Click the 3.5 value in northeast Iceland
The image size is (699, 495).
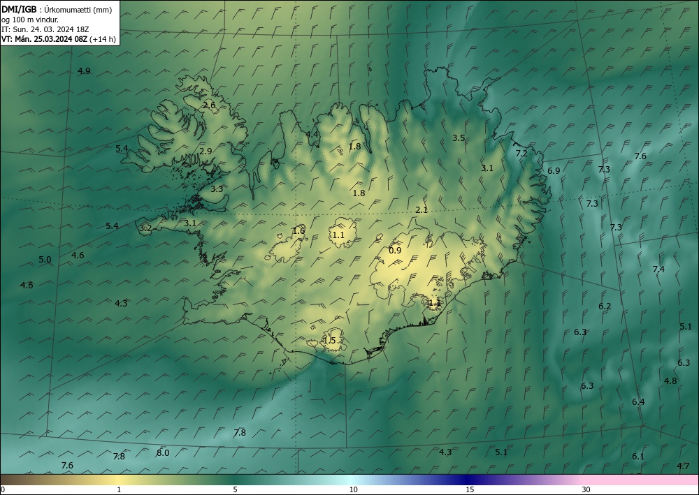[459, 138]
